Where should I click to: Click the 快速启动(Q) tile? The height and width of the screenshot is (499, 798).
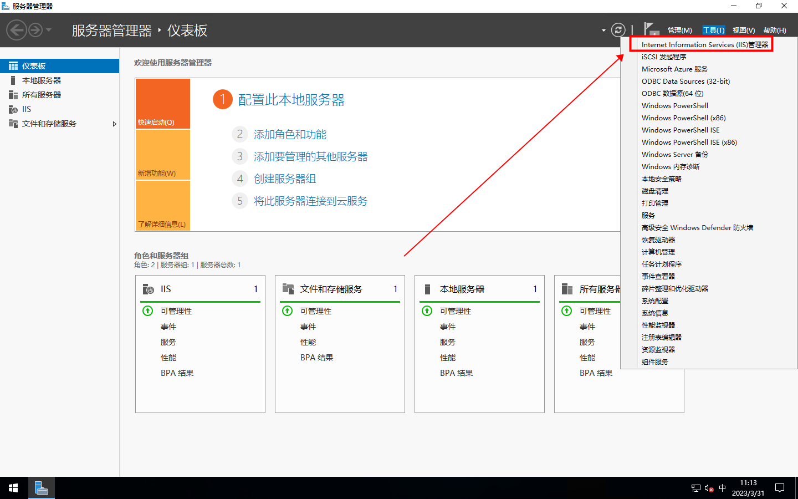pos(163,104)
